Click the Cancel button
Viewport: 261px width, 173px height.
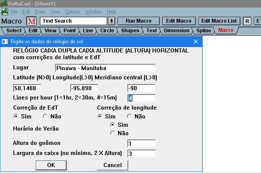[x=113, y=165]
